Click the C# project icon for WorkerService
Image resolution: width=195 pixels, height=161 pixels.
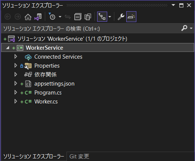[x=20, y=48]
